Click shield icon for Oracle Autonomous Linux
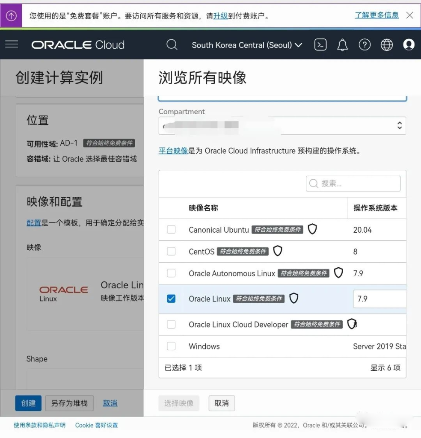421x438 pixels. 338,272
